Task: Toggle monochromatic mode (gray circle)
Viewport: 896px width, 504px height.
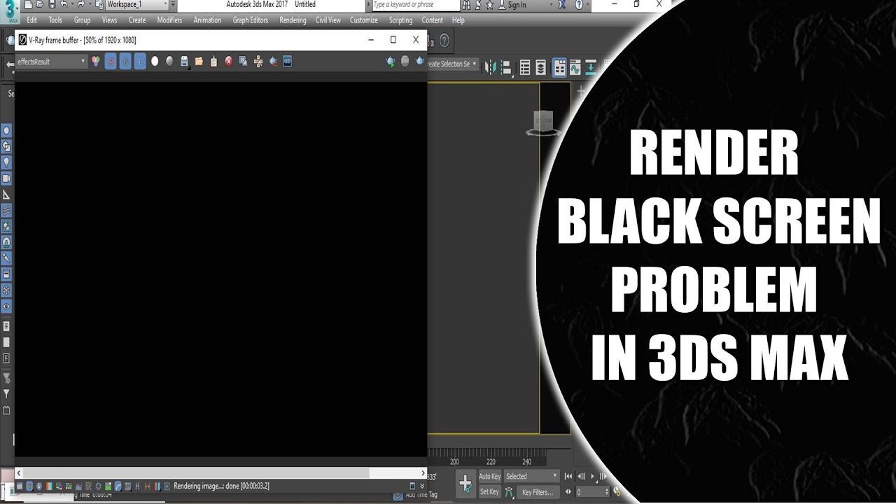Action: click(169, 62)
